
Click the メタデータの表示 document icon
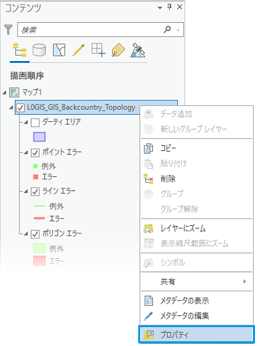tap(148, 300)
